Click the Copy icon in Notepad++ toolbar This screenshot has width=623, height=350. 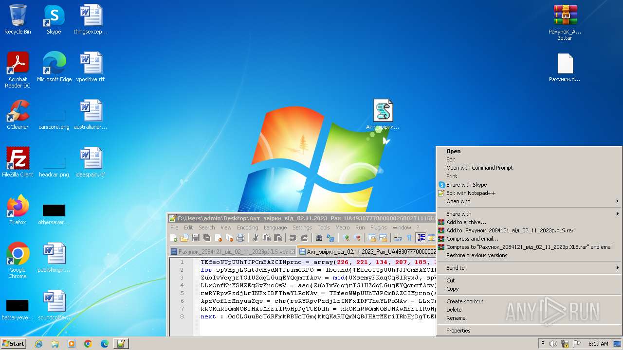266,238
